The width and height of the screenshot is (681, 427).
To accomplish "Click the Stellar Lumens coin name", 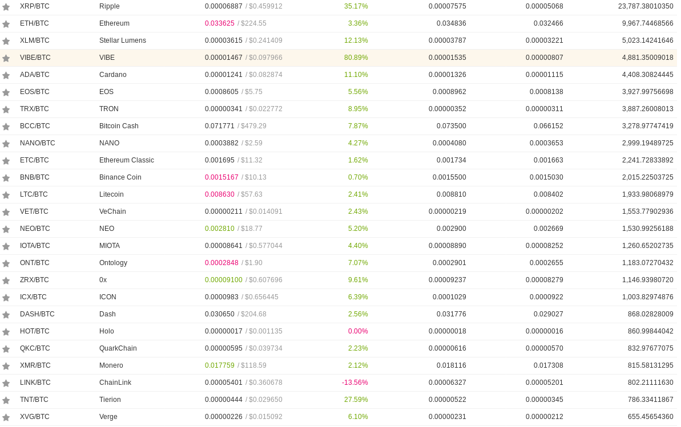I will [x=123, y=40].
